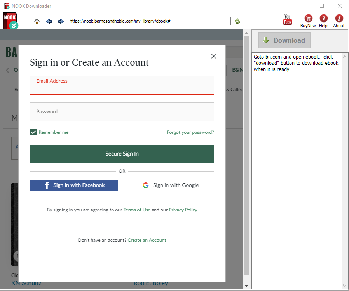This screenshot has width=349, height=291.
Task: Navigate back with the left arrow
Action: click(49, 21)
